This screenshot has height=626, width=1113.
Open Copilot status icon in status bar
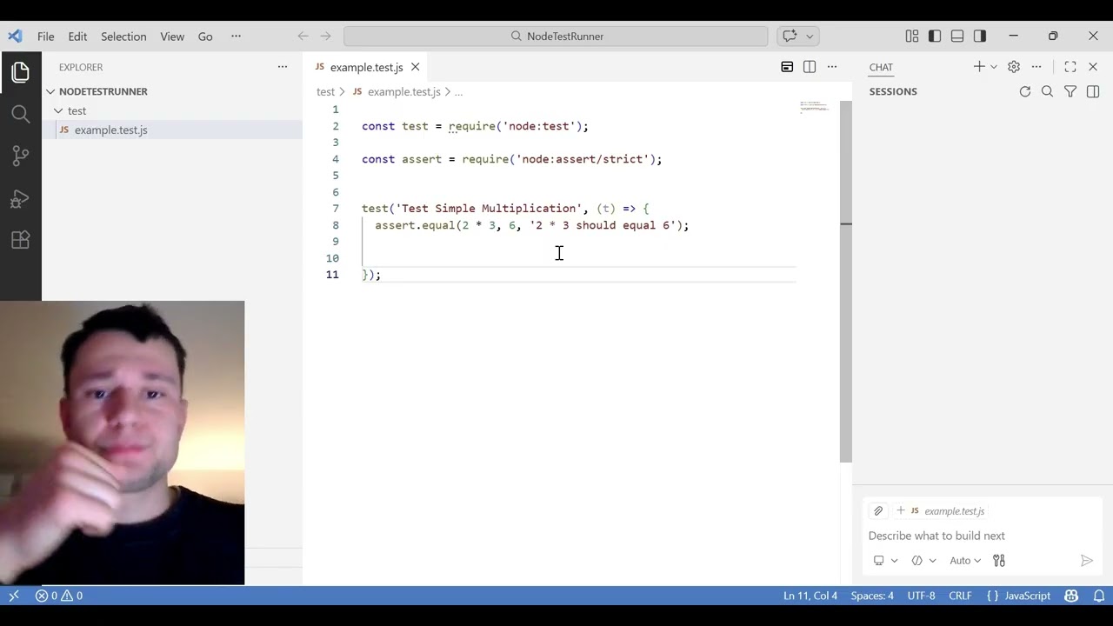coord(1071,596)
